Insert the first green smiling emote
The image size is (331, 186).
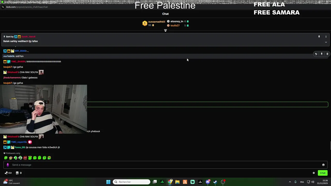point(6,158)
